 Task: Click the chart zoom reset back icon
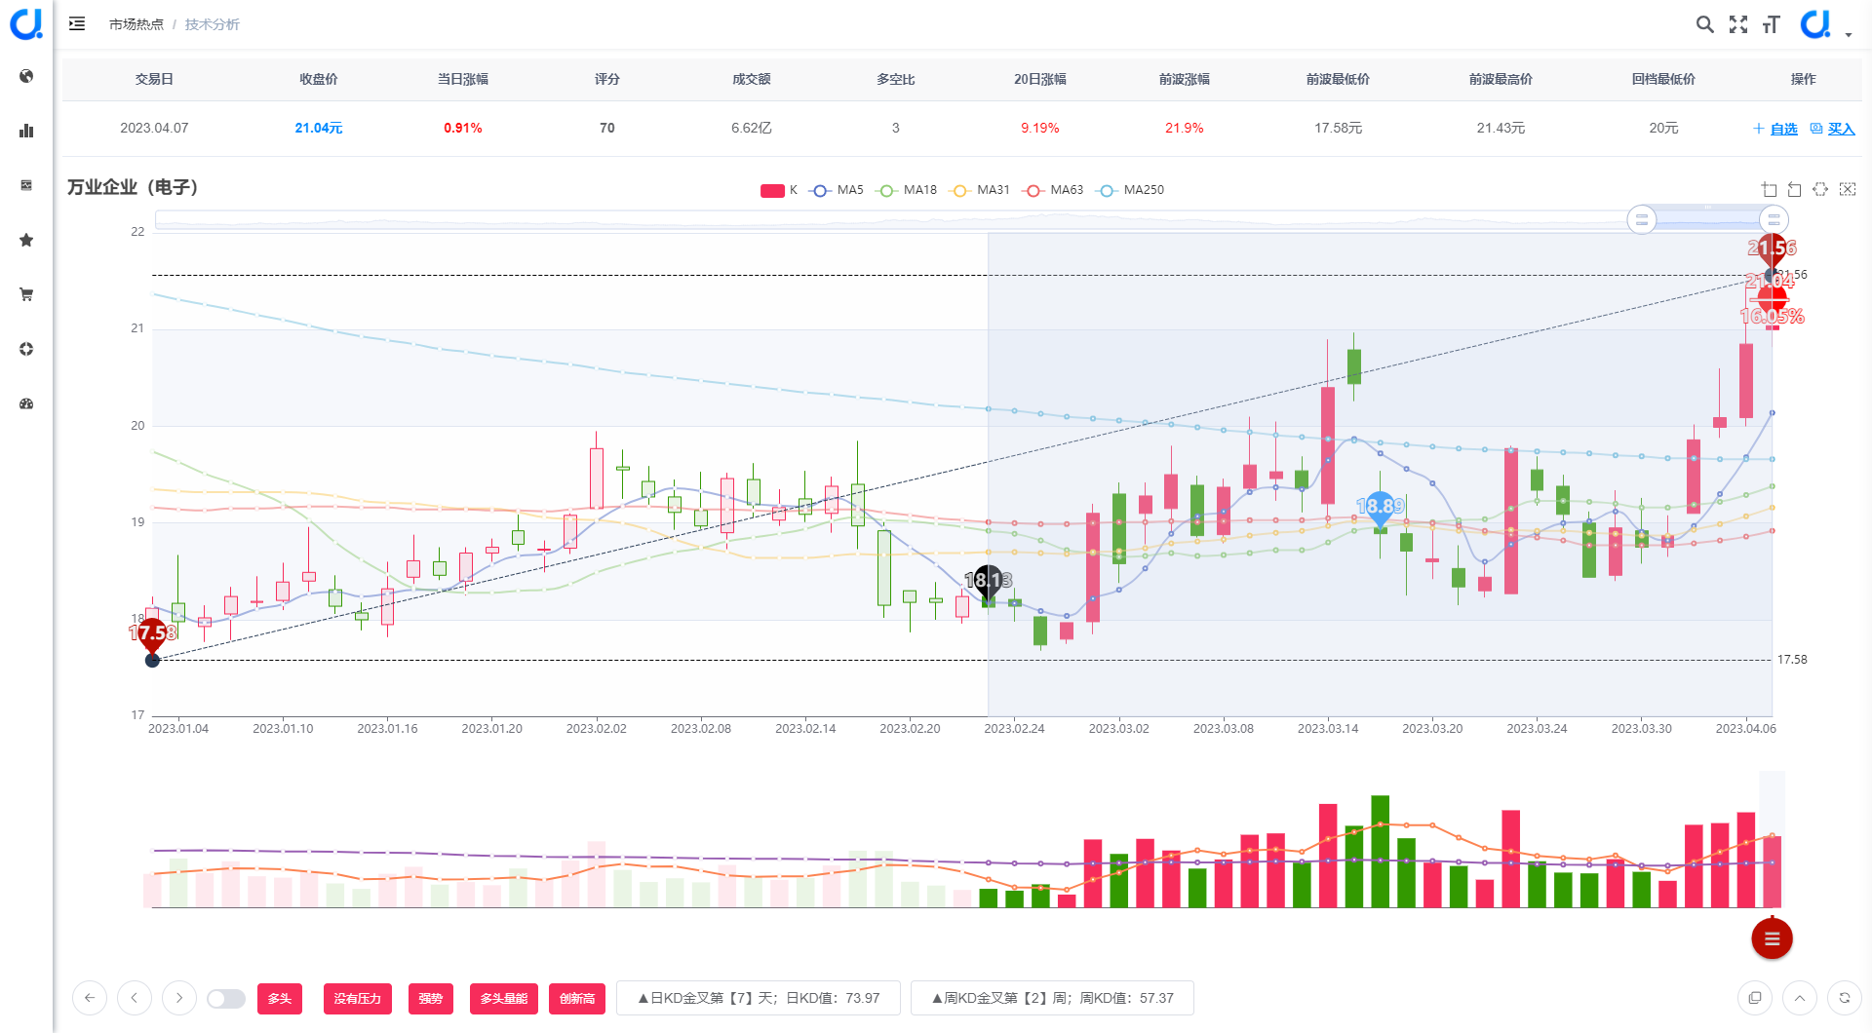click(1794, 189)
